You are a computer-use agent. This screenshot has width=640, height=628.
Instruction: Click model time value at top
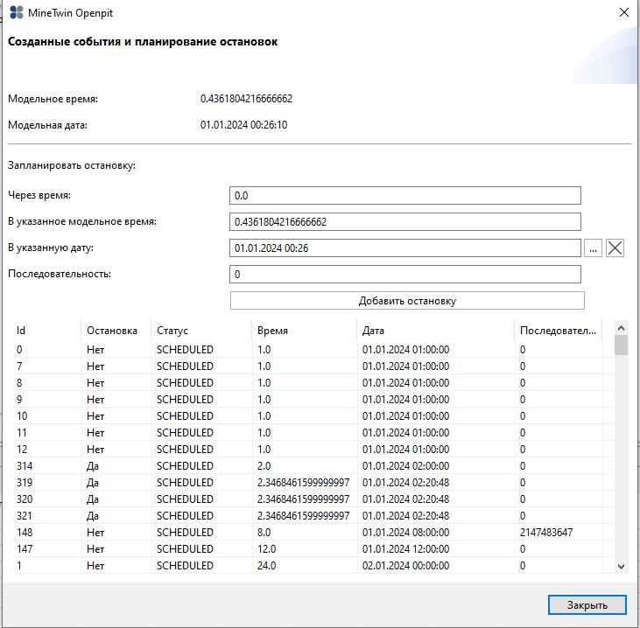click(246, 99)
